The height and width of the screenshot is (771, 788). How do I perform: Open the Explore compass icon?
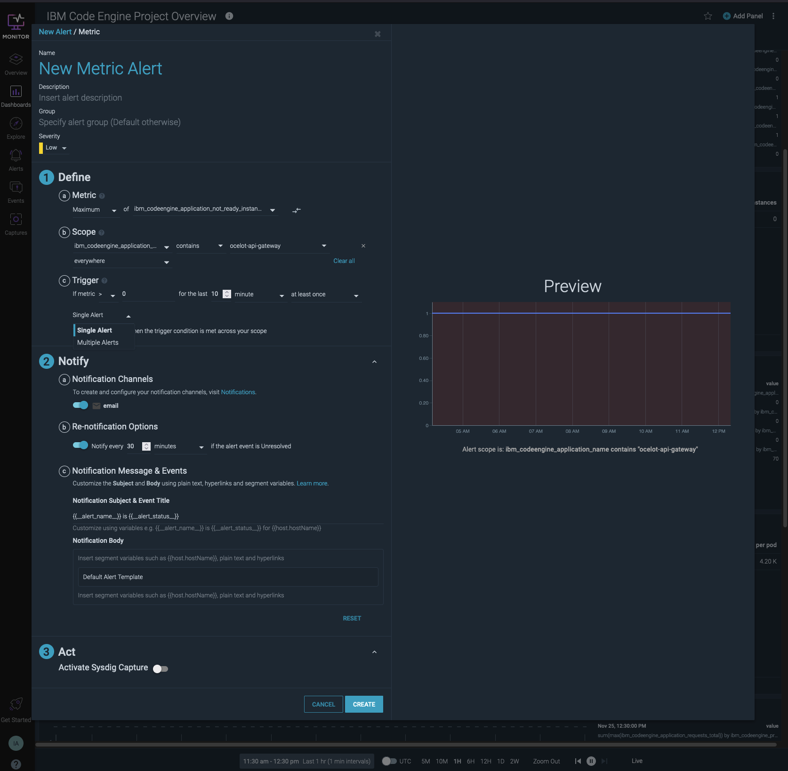pyautogui.click(x=16, y=123)
